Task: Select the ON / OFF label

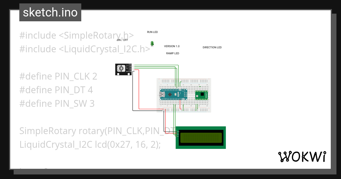Action: point(122,40)
